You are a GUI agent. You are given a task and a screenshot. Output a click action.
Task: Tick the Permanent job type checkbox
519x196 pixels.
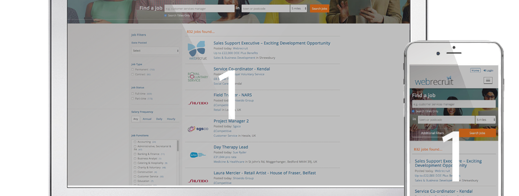point(133,70)
